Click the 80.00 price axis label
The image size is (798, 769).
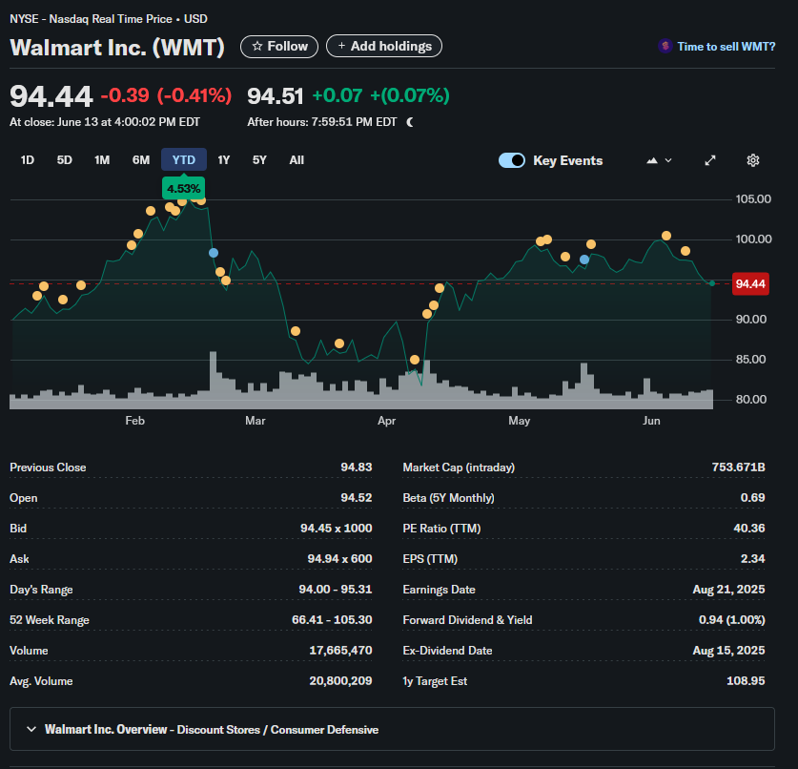(x=751, y=399)
